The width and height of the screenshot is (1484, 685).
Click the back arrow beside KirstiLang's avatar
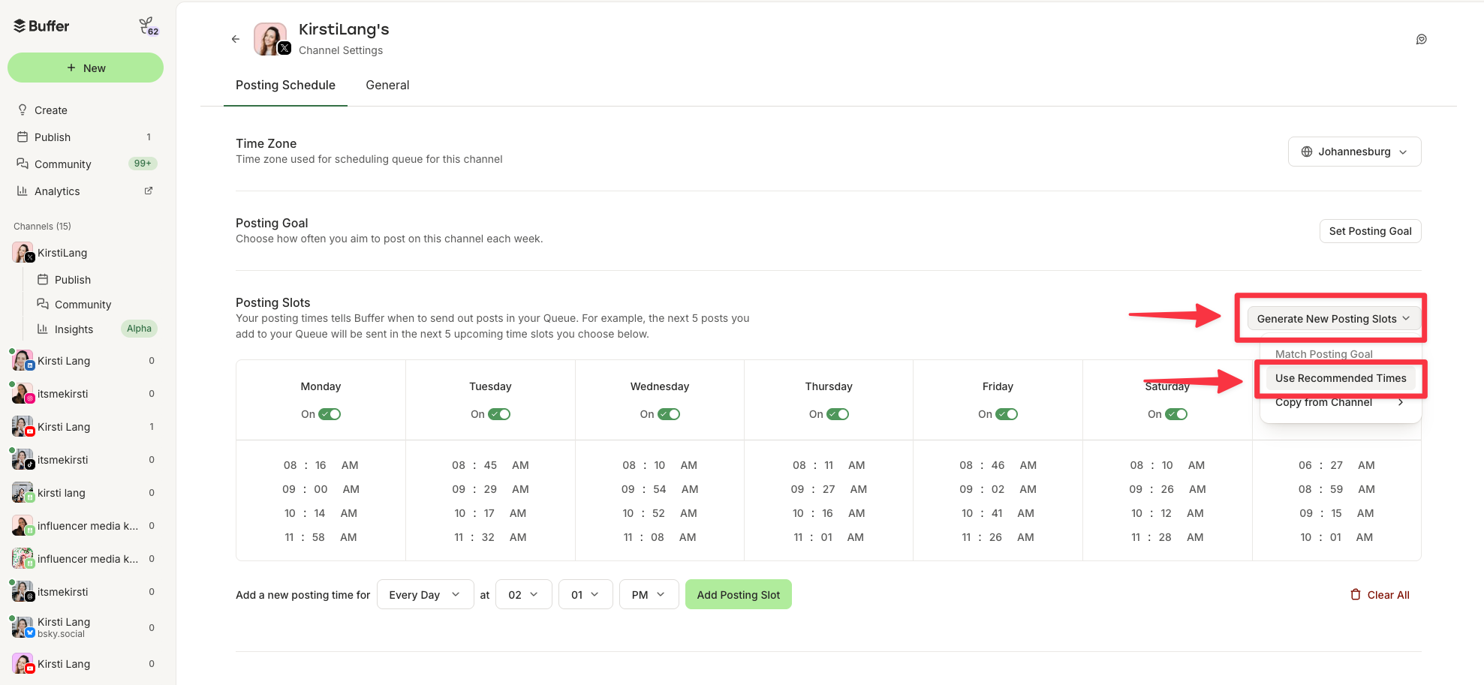pyautogui.click(x=235, y=38)
